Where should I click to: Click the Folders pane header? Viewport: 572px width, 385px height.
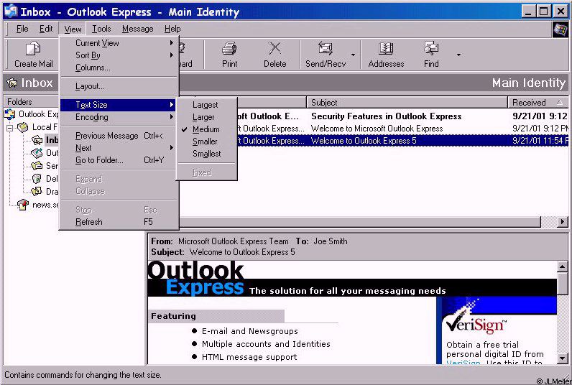[31, 102]
